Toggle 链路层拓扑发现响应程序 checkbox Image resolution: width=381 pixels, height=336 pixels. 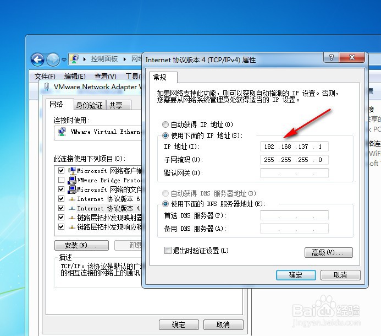click(61, 227)
